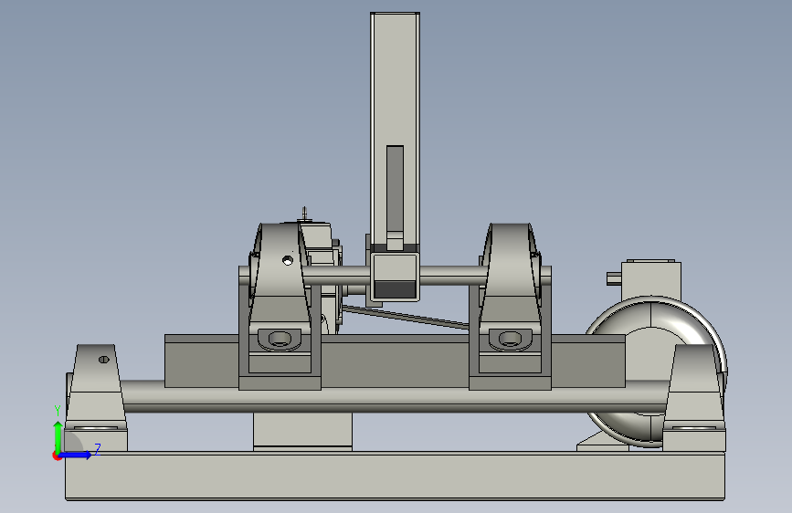792x513 pixels.
Task: Select the "Y" axis label
Action: pyautogui.click(x=58, y=411)
